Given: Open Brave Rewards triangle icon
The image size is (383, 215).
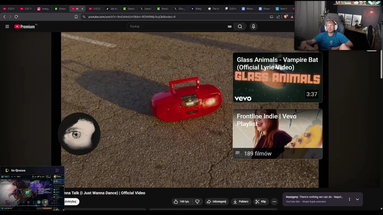Looking at the screenshot, I should (292, 17).
